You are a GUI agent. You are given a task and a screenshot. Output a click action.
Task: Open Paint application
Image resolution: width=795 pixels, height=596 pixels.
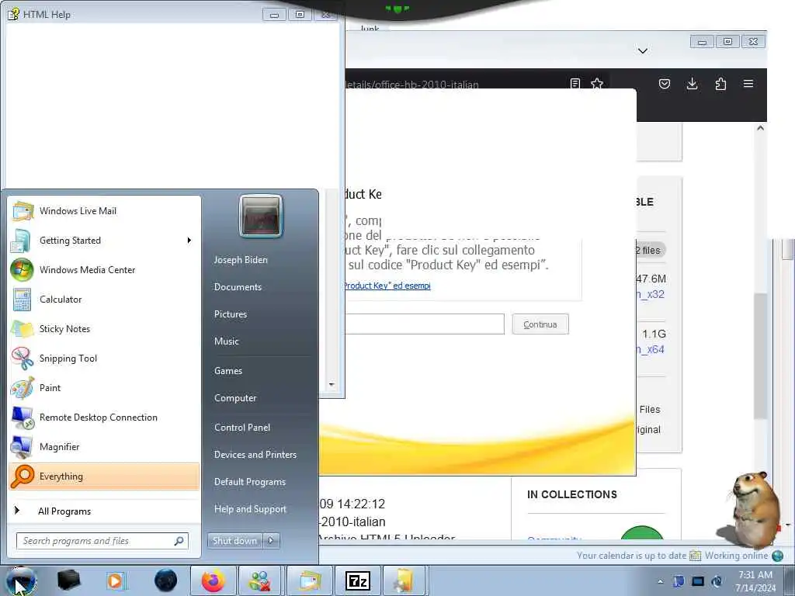pos(104,388)
